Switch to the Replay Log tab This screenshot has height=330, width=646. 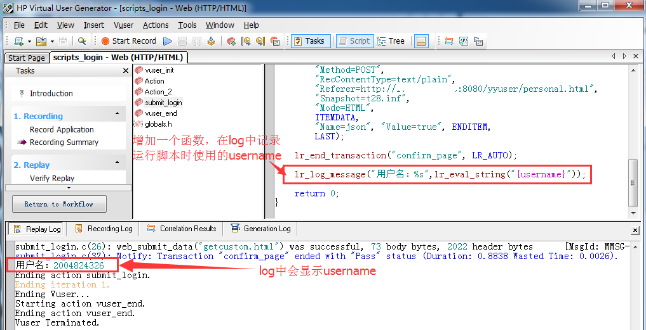tap(37, 229)
